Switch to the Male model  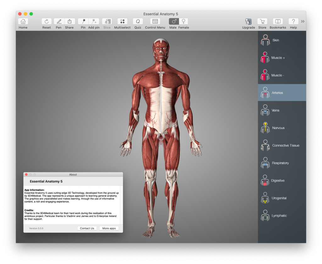pyautogui.click(x=174, y=22)
